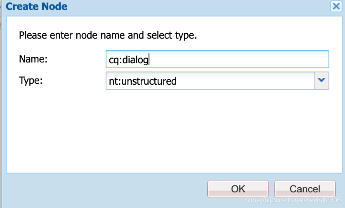Click the blue chevron icon beside Type

coord(321,80)
